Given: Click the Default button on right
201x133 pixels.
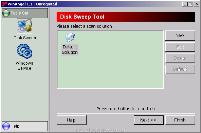Looking at the screenshot, I should 180,69.
